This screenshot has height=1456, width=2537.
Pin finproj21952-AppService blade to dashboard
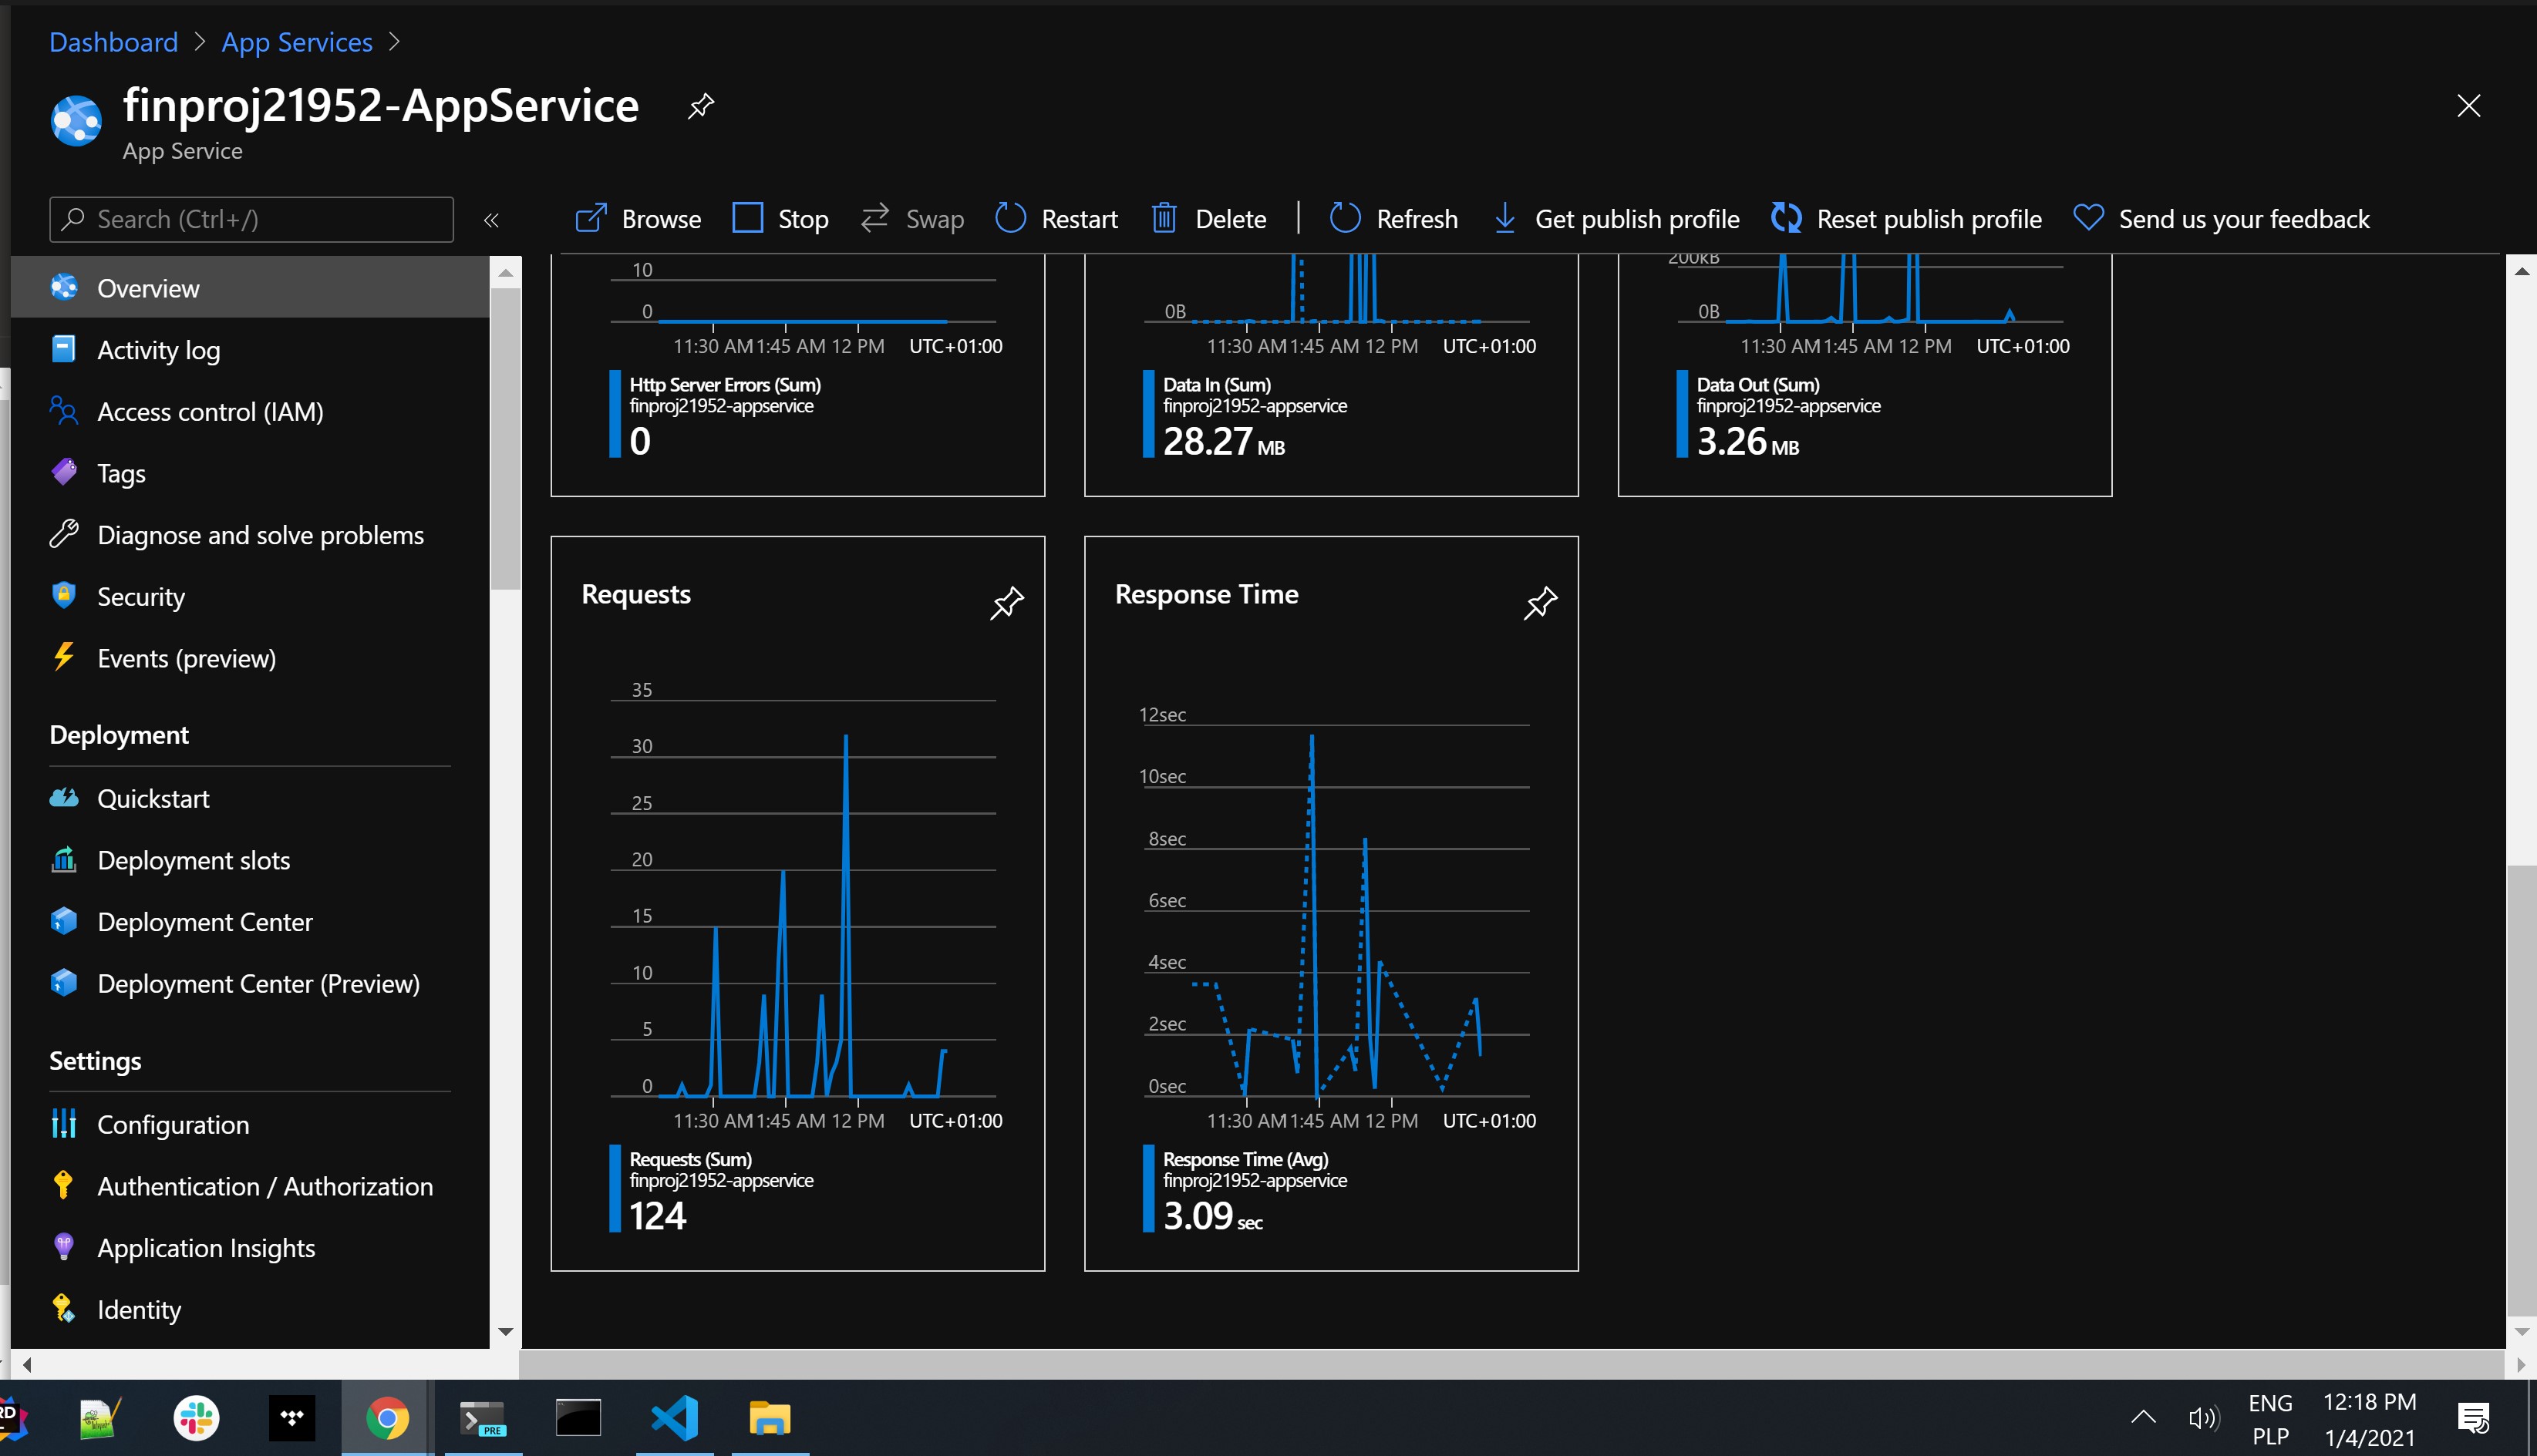point(700,105)
